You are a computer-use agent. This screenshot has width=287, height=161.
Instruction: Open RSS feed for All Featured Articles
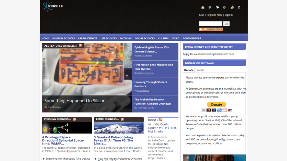(80, 46)
